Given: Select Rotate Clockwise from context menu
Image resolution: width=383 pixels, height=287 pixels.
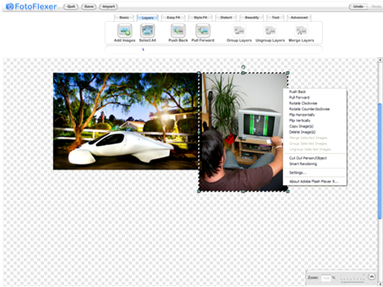Looking at the screenshot, I should tap(303, 103).
